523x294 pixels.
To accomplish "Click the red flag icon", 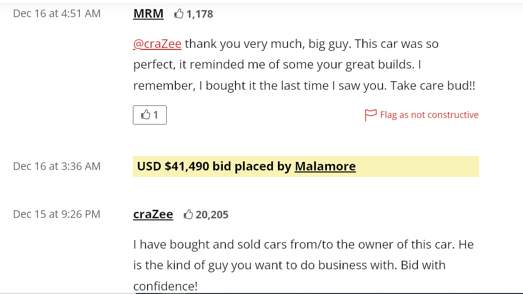I will coord(370,115).
